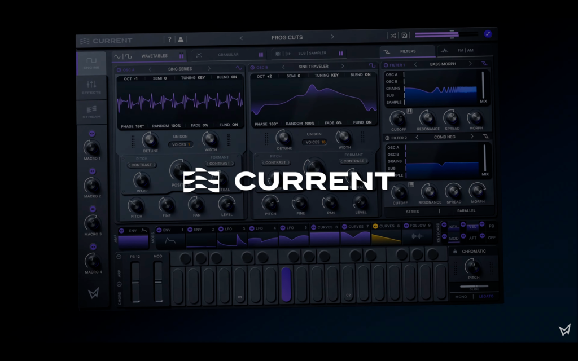Image resolution: width=578 pixels, height=361 pixels.
Task: Toggle Filter 1 power button
Action: click(x=386, y=65)
